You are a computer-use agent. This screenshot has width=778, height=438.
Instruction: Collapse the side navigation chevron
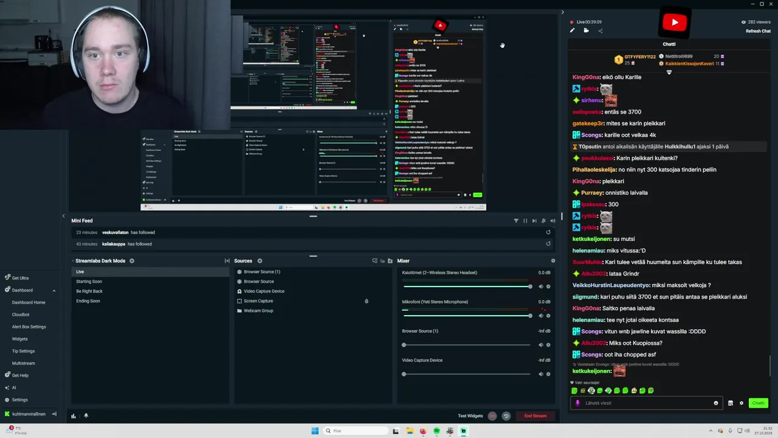63,216
